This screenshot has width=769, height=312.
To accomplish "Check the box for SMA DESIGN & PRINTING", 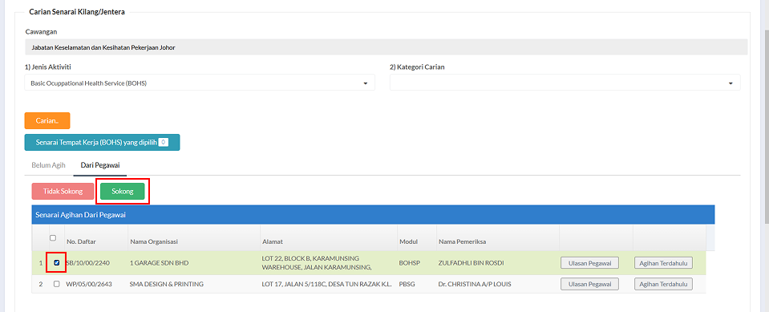I will click(56, 284).
